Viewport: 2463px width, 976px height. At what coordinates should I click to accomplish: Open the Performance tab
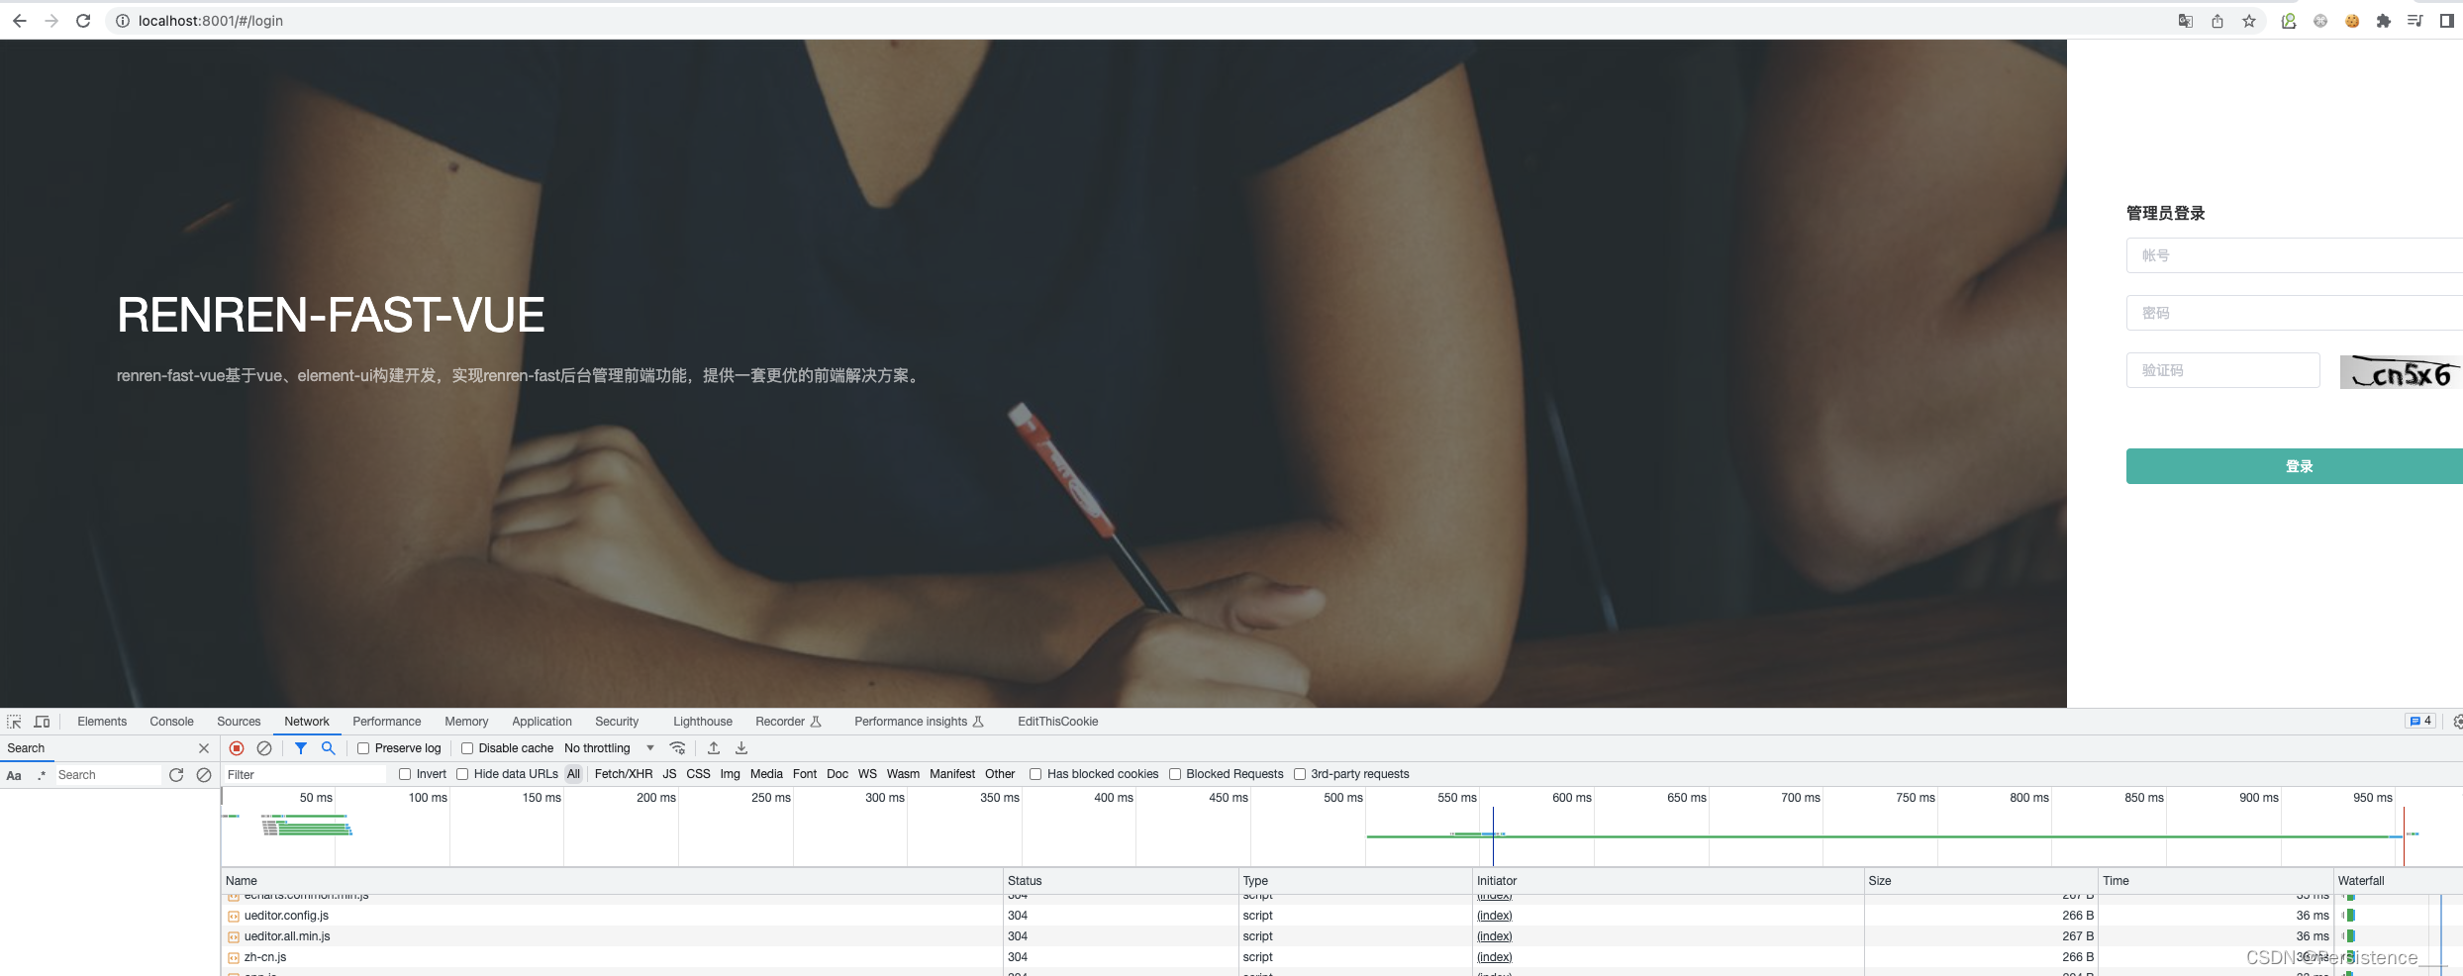pos(387,722)
